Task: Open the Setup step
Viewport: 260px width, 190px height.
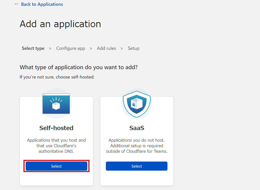Action: (x=134, y=48)
